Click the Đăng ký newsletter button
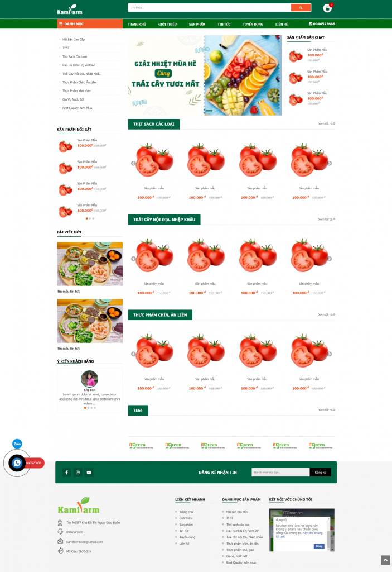Image resolution: width=392 pixels, height=572 pixels. tap(321, 473)
